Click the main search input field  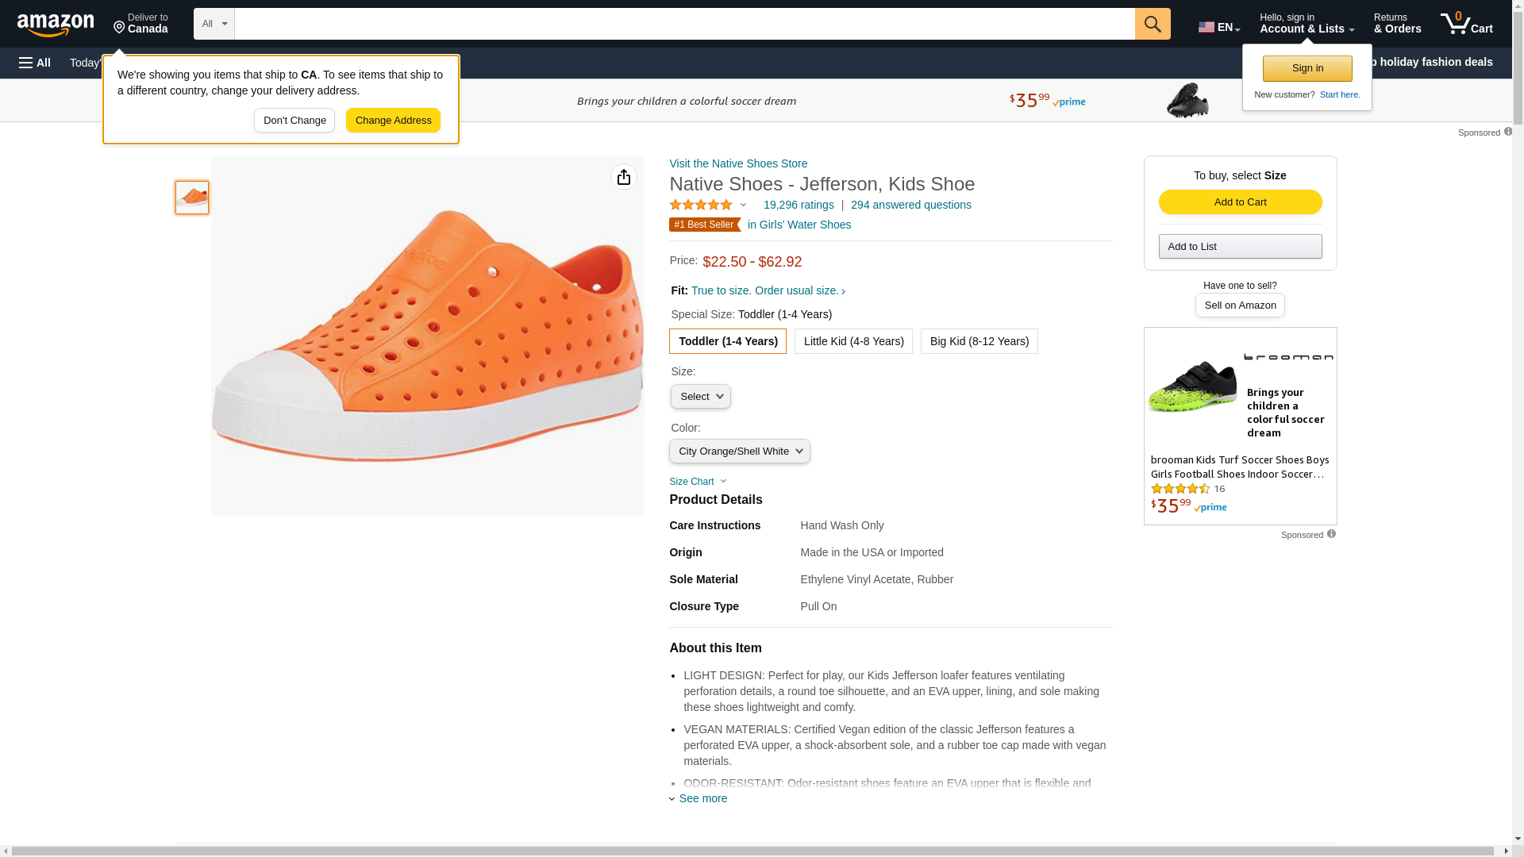point(684,24)
